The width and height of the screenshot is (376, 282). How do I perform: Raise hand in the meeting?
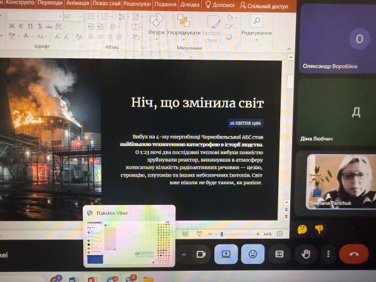pos(306,254)
